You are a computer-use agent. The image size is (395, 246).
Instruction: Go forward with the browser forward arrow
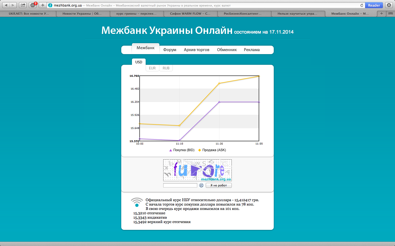pyautogui.click(x=13, y=5)
